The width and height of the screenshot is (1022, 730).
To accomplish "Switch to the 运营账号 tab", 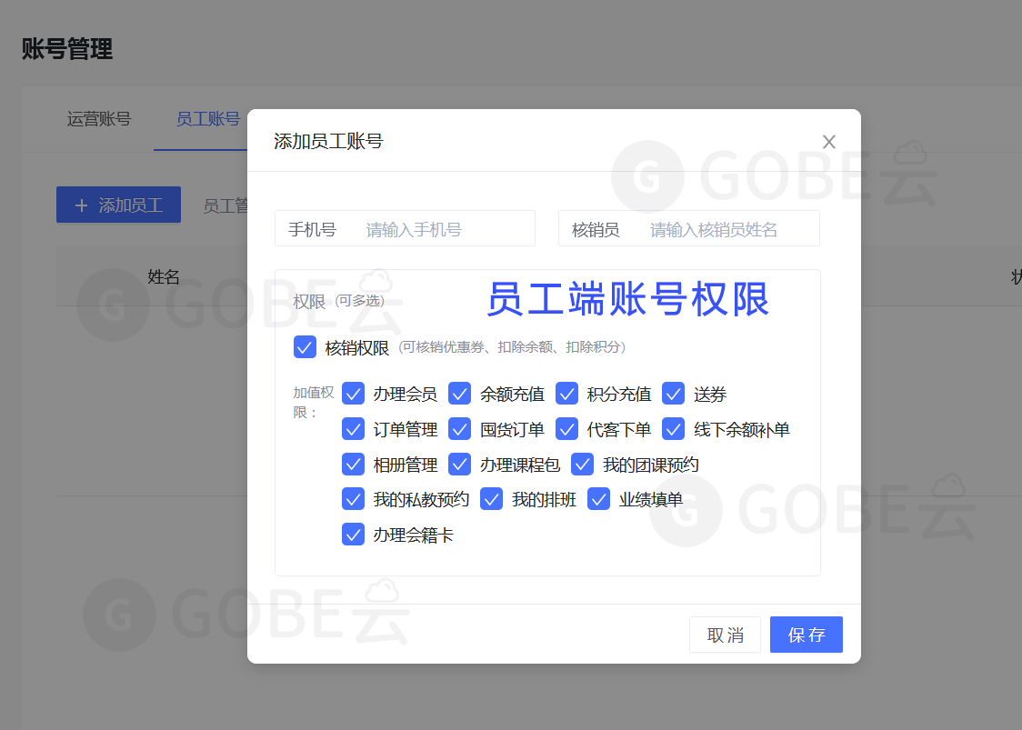I will click(x=98, y=118).
